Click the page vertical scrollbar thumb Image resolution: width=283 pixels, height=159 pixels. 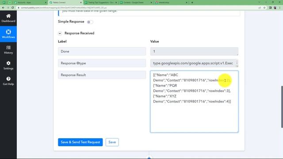pos(282,107)
